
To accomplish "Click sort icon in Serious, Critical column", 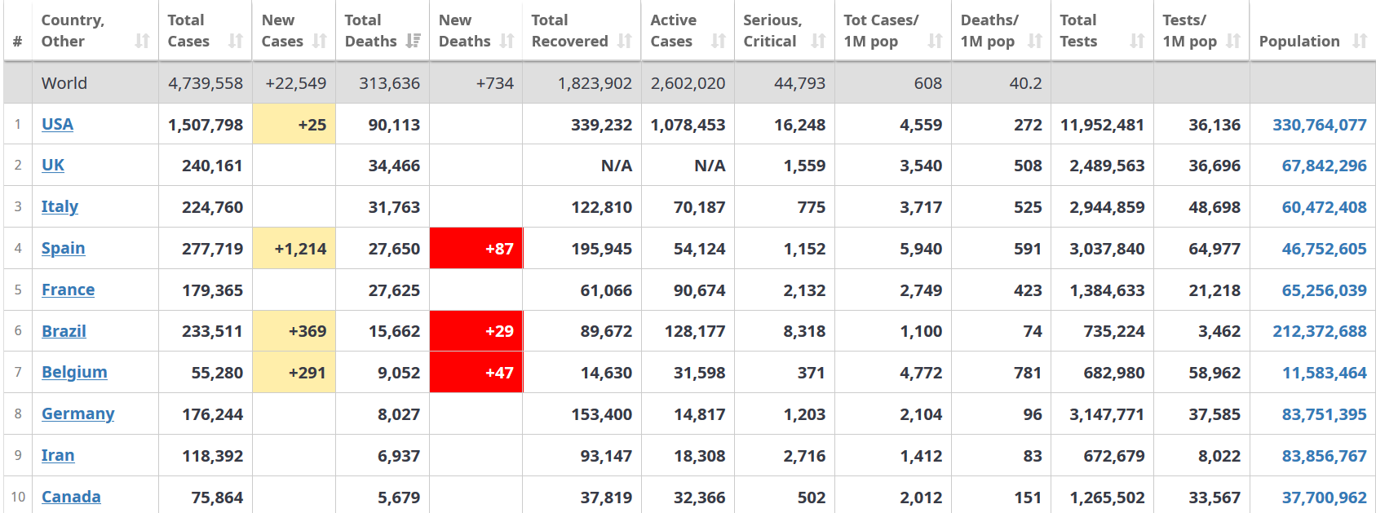I will point(818,41).
